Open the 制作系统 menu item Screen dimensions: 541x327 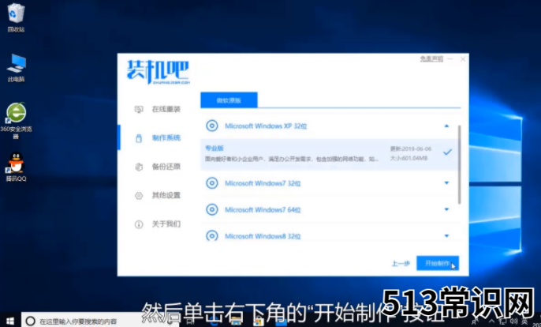point(166,138)
